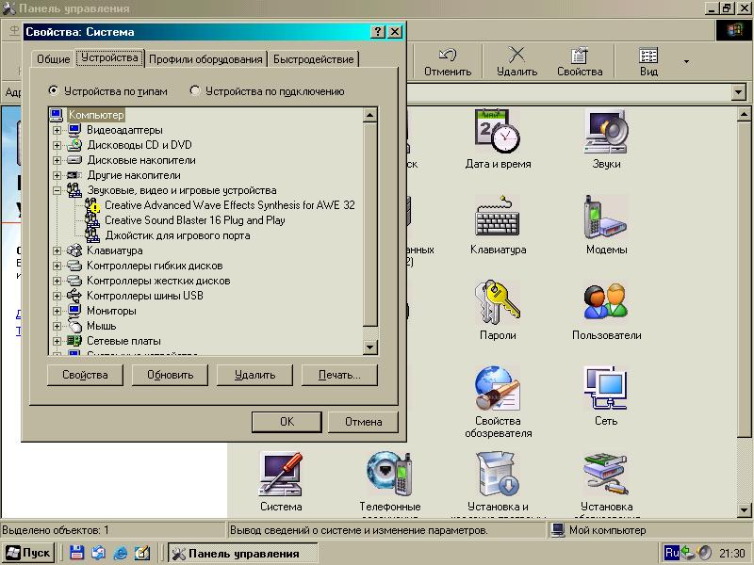Open the Звуки icon in Control Panel
The height and width of the screenshot is (565, 754).
pos(606,139)
